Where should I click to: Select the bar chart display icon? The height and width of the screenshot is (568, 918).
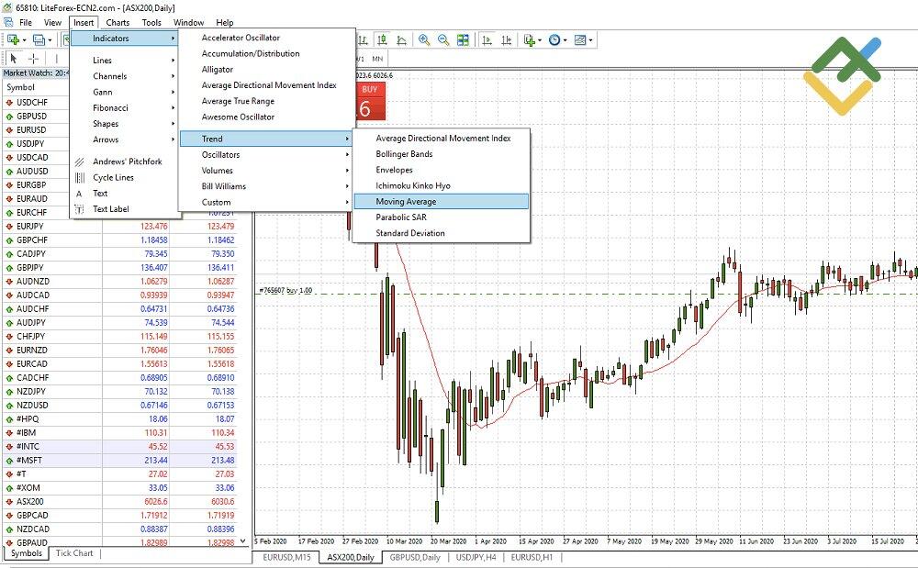[x=364, y=40]
